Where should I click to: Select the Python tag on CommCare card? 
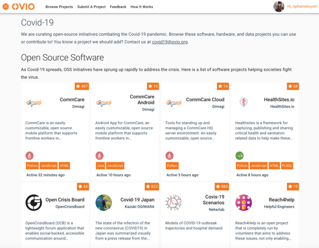pos(32,166)
